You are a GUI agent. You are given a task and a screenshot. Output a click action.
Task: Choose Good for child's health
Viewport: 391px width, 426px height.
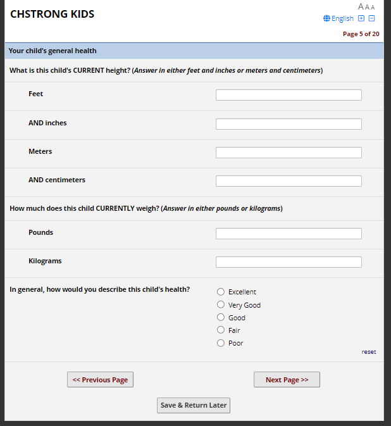coord(221,317)
